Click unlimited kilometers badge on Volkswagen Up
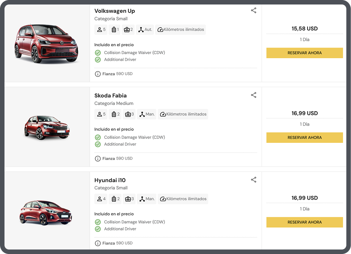The height and width of the screenshot is (254, 351). pos(181,30)
